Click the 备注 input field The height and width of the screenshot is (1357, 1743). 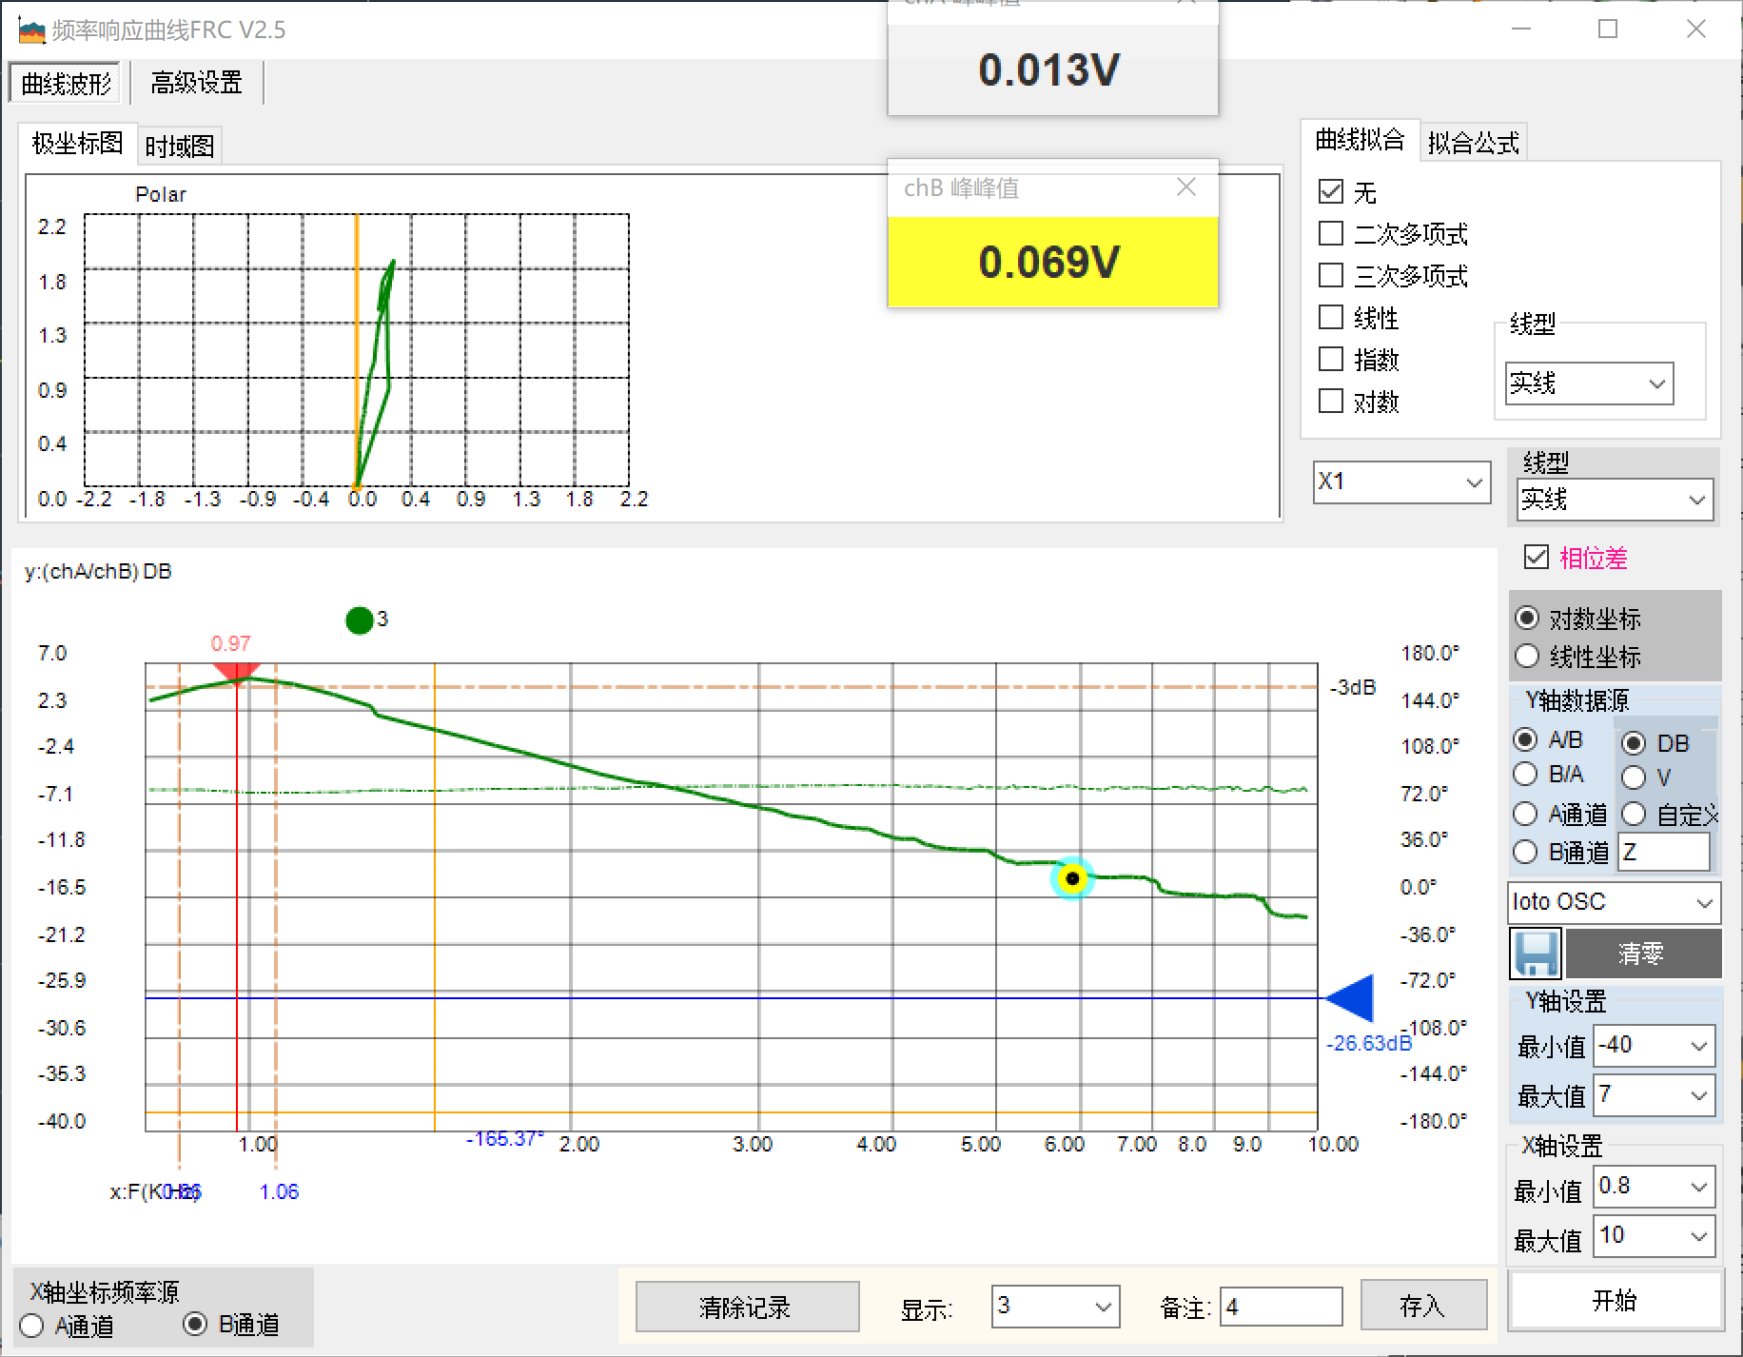pos(1280,1308)
